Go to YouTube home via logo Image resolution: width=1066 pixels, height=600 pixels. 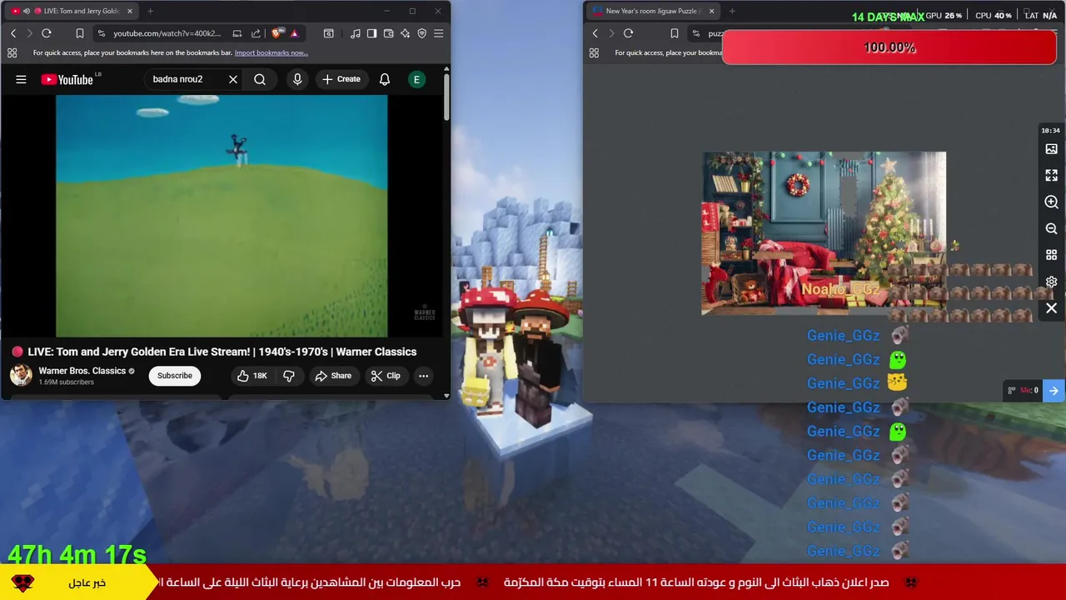click(x=67, y=79)
